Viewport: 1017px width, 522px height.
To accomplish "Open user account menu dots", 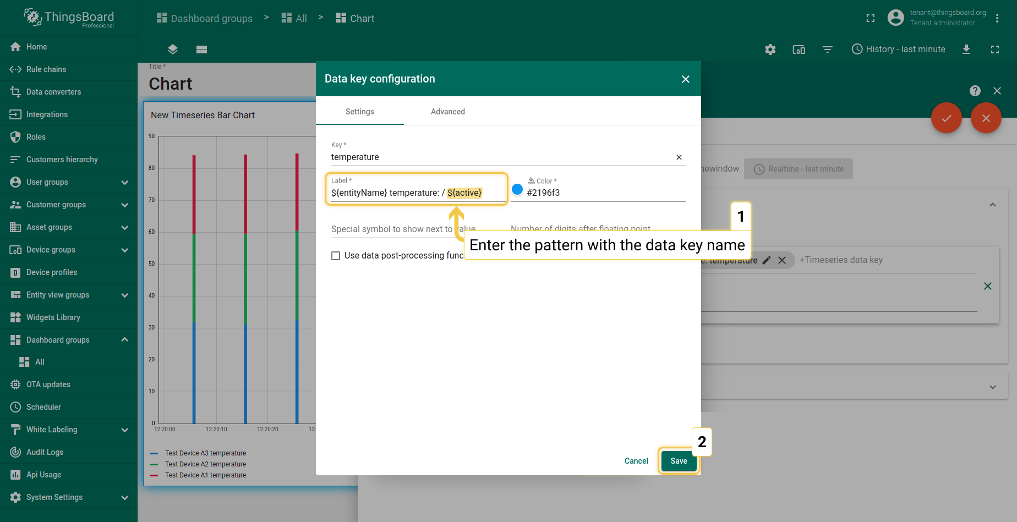I will (x=997, y=18).
